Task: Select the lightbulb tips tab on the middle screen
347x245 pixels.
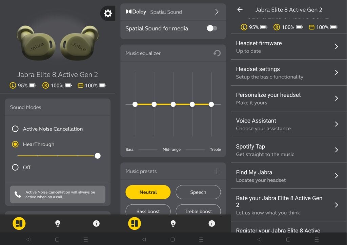Action: click(173, 223)
